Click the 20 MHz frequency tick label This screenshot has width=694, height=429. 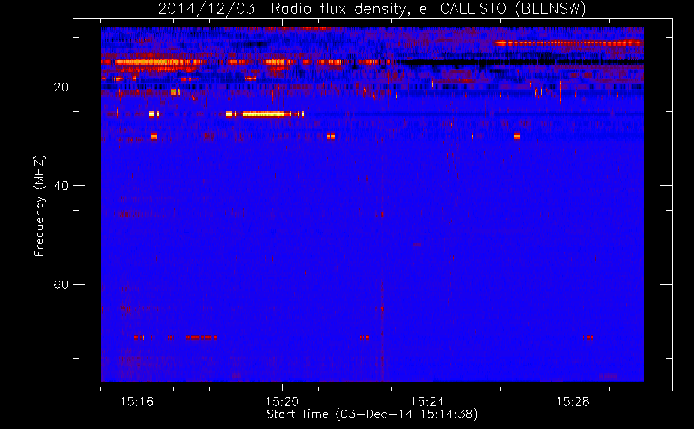61,87
